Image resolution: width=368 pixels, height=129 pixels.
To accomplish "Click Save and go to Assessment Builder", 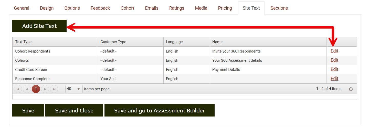I will (x=159, y=110).
